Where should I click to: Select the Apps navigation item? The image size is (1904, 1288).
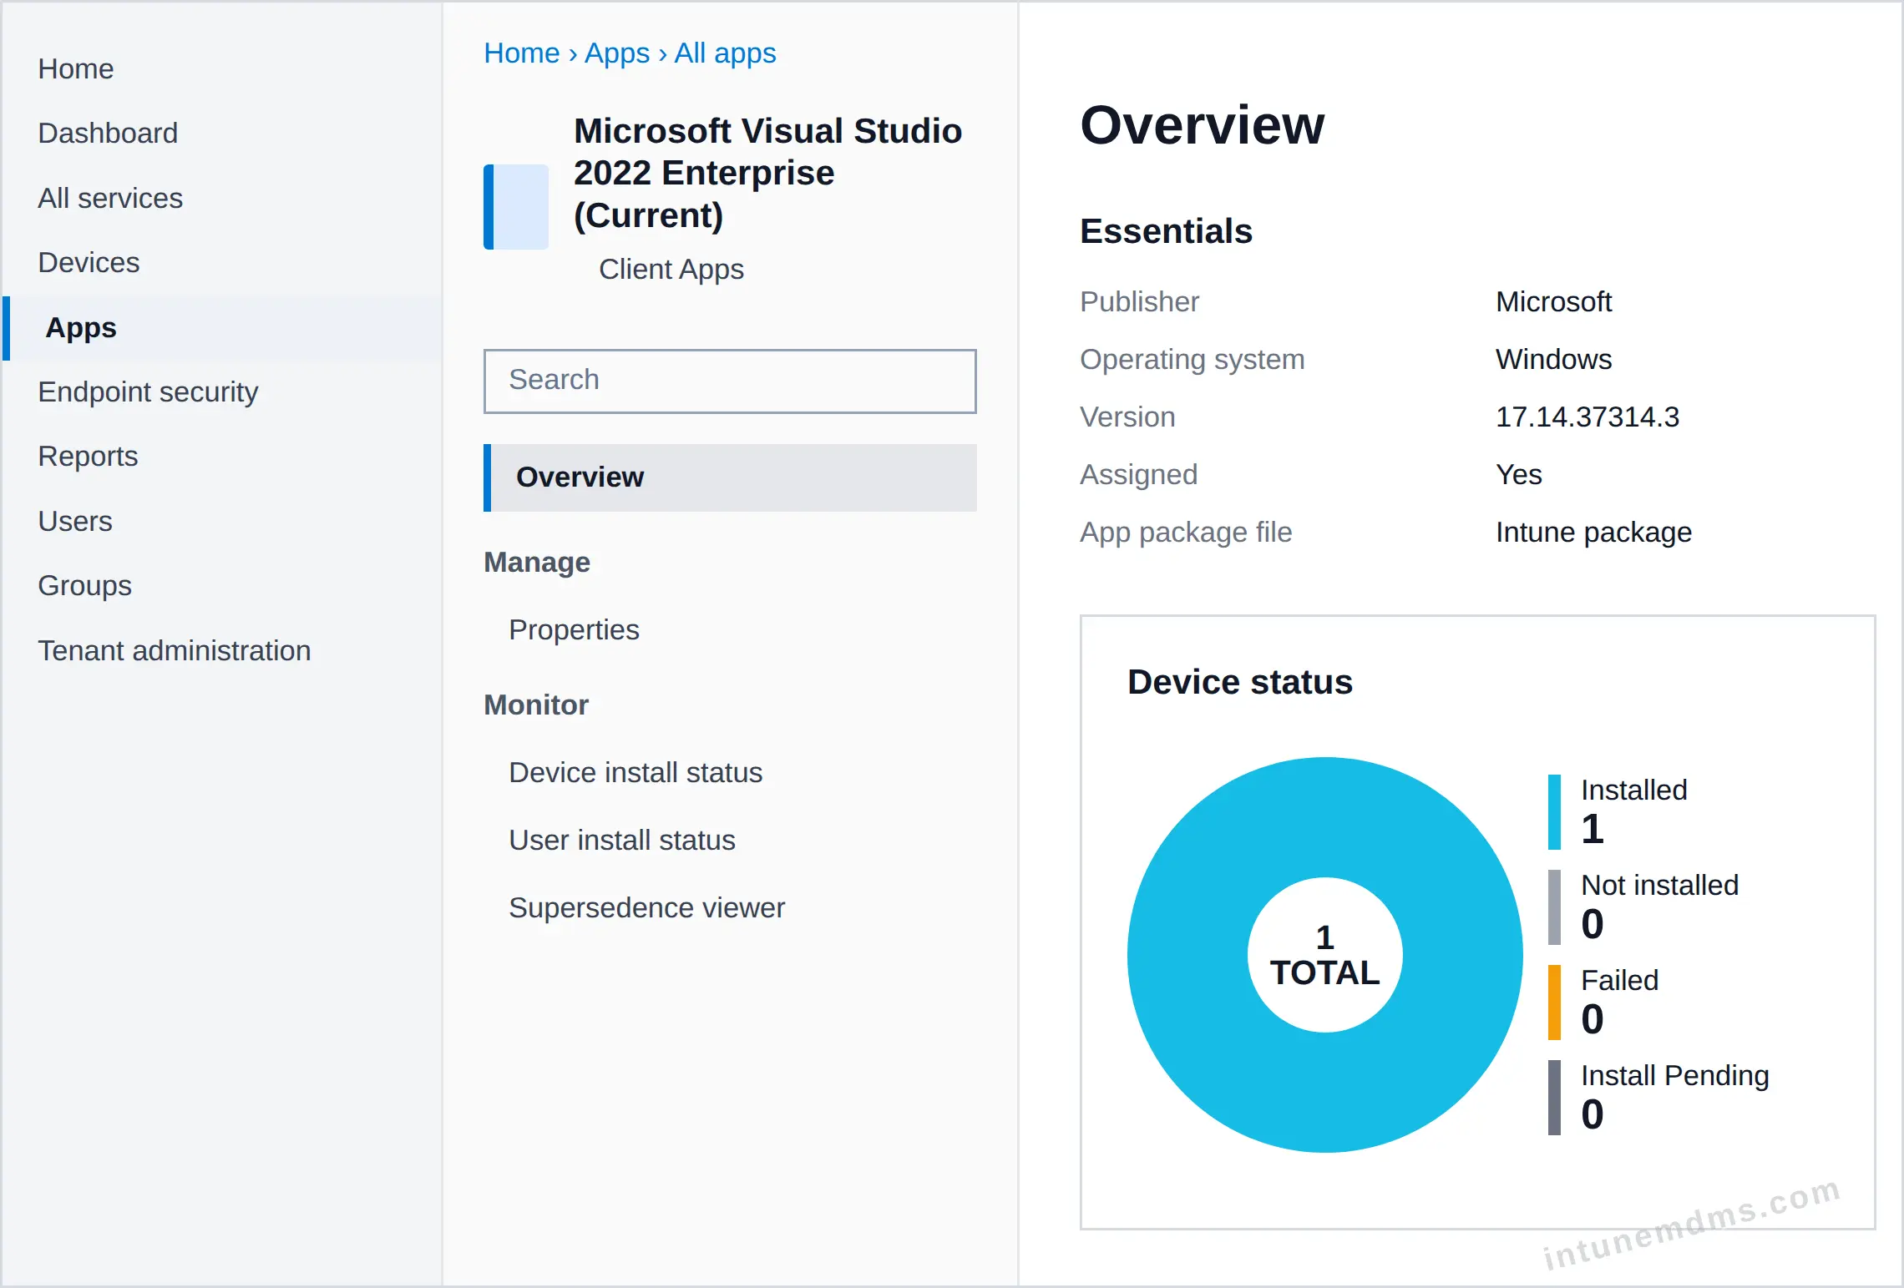pos(222,327)
